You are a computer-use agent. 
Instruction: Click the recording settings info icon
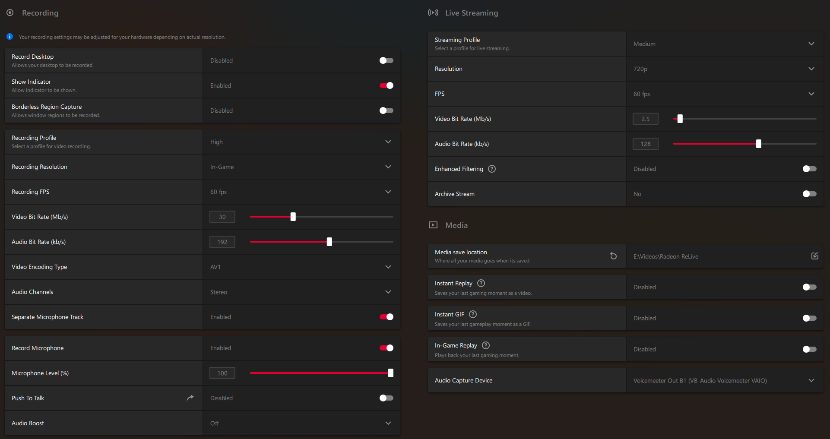point(10,37)
